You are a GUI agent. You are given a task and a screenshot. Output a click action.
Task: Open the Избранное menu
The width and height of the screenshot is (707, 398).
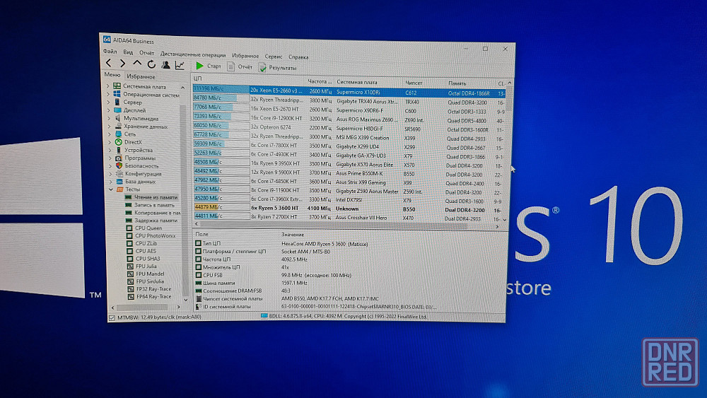point(245,56)
